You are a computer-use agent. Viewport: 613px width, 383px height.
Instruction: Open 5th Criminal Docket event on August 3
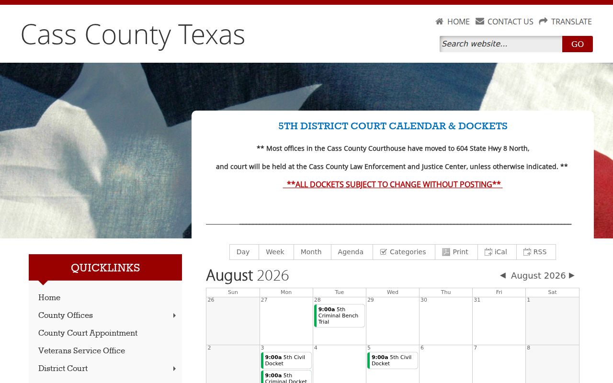pos(286,377)
